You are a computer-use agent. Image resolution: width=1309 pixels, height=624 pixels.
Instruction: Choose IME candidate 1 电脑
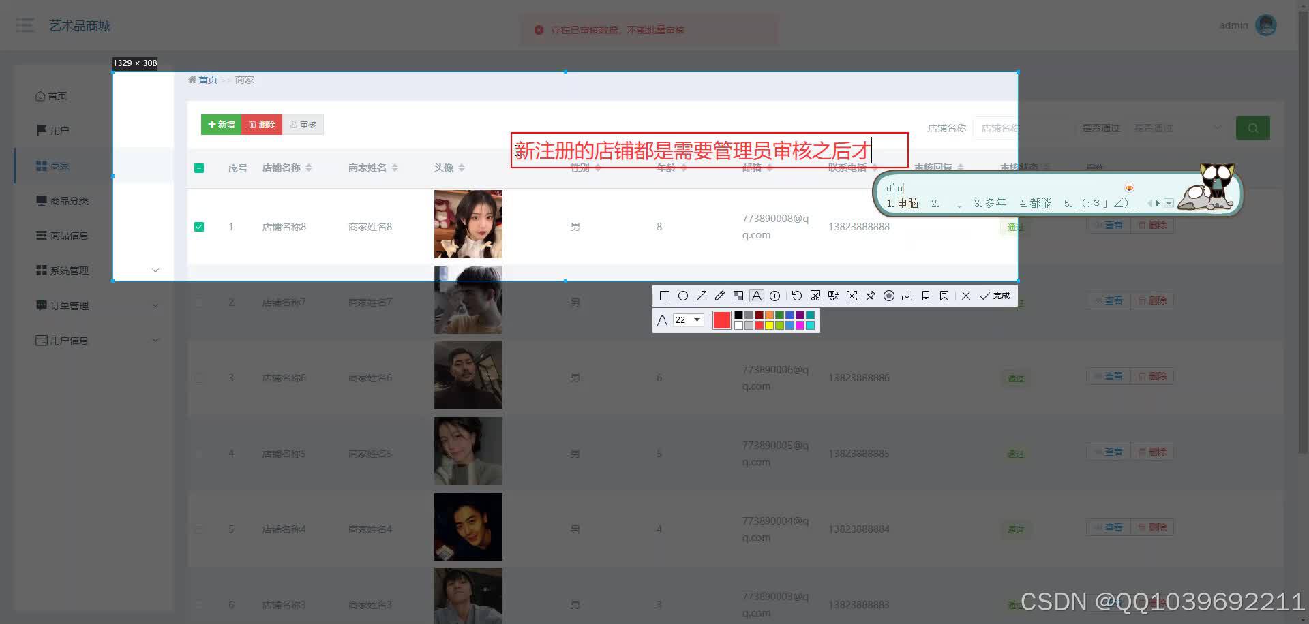[903, 203]
